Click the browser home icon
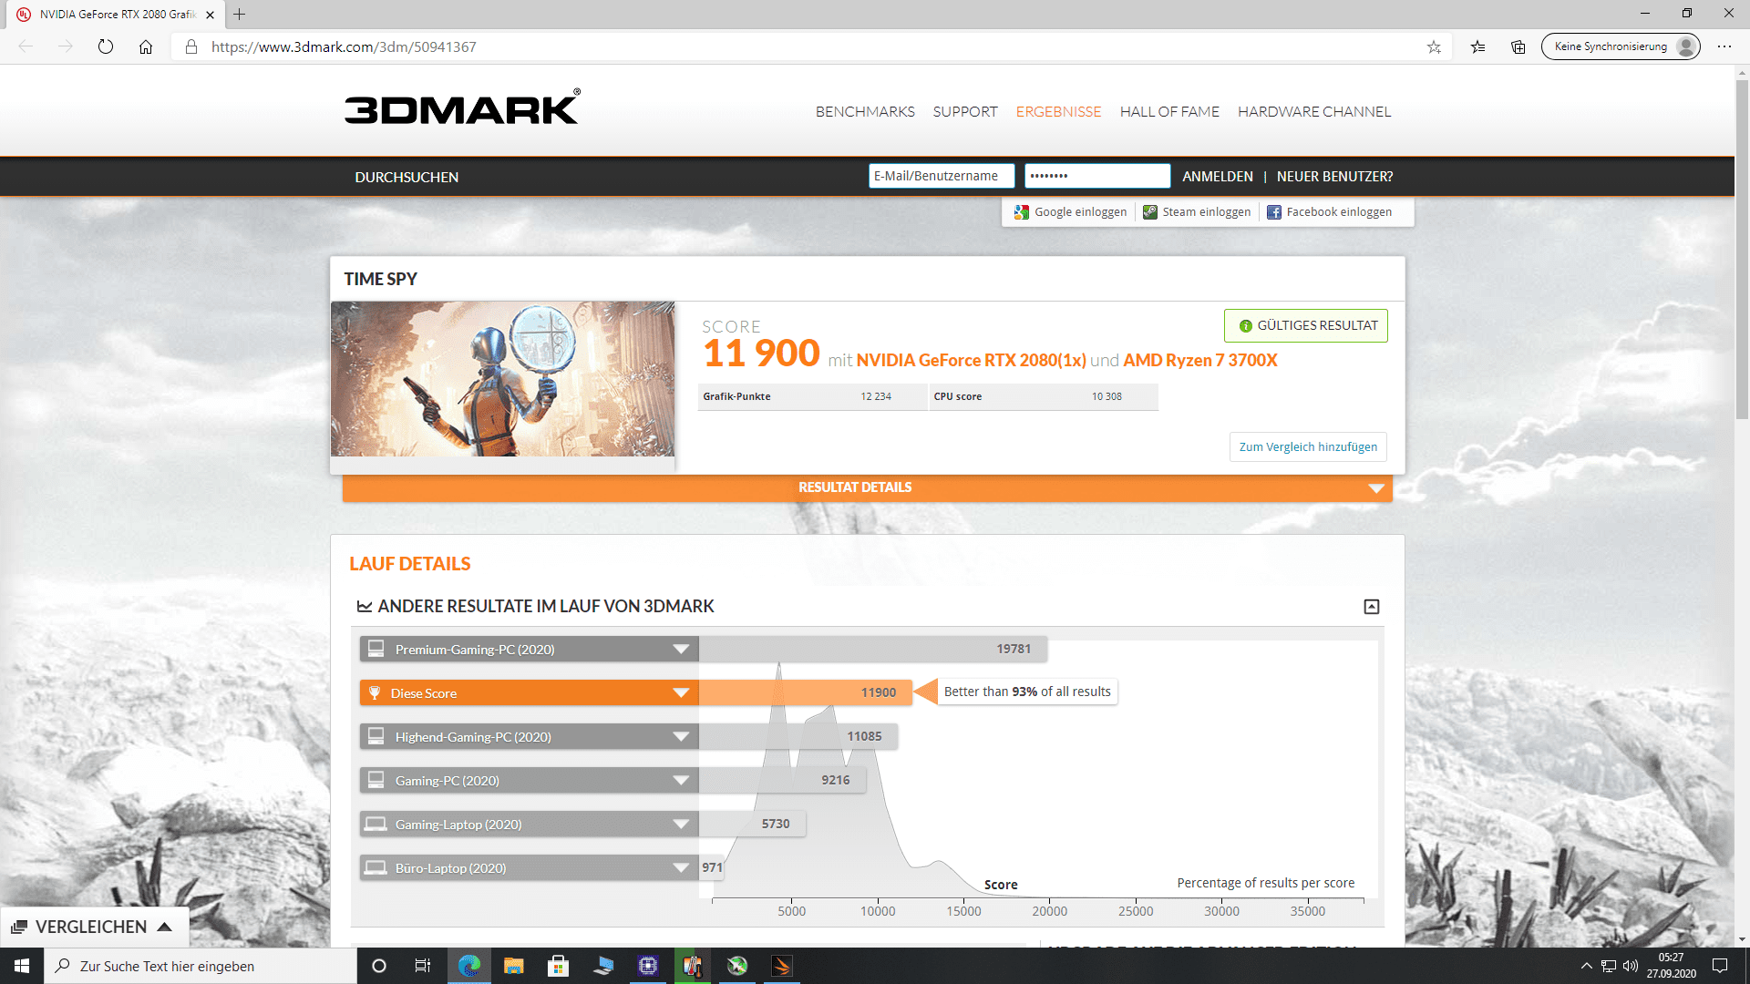This screenshot has width=1750, height=984. (146, 46)
